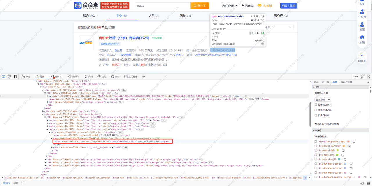Screen dimensions: 372x186
Task: Toggle the device emulation icon
Action: coord(9,76)
